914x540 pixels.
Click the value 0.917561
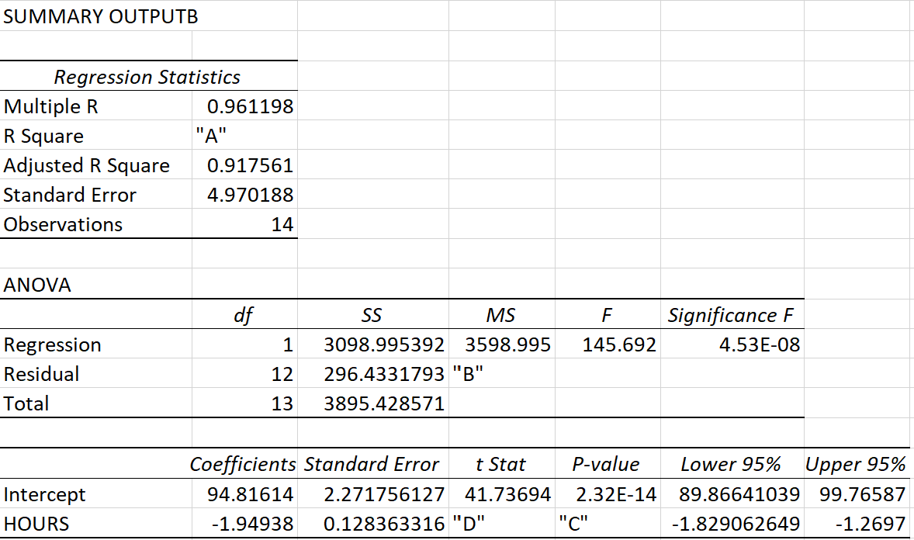250,165
